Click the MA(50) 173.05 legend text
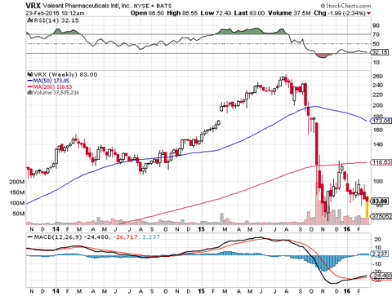392x296 pixels. (x=51, y=81)
